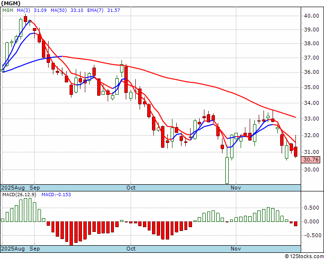324x260 pixels.
Task: Click the 40.00 price axis label
Action: tap(311, 16)
